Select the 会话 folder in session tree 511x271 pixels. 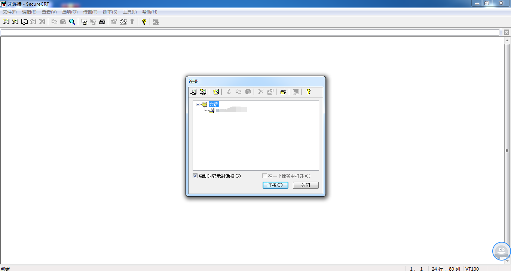point(214,104)
